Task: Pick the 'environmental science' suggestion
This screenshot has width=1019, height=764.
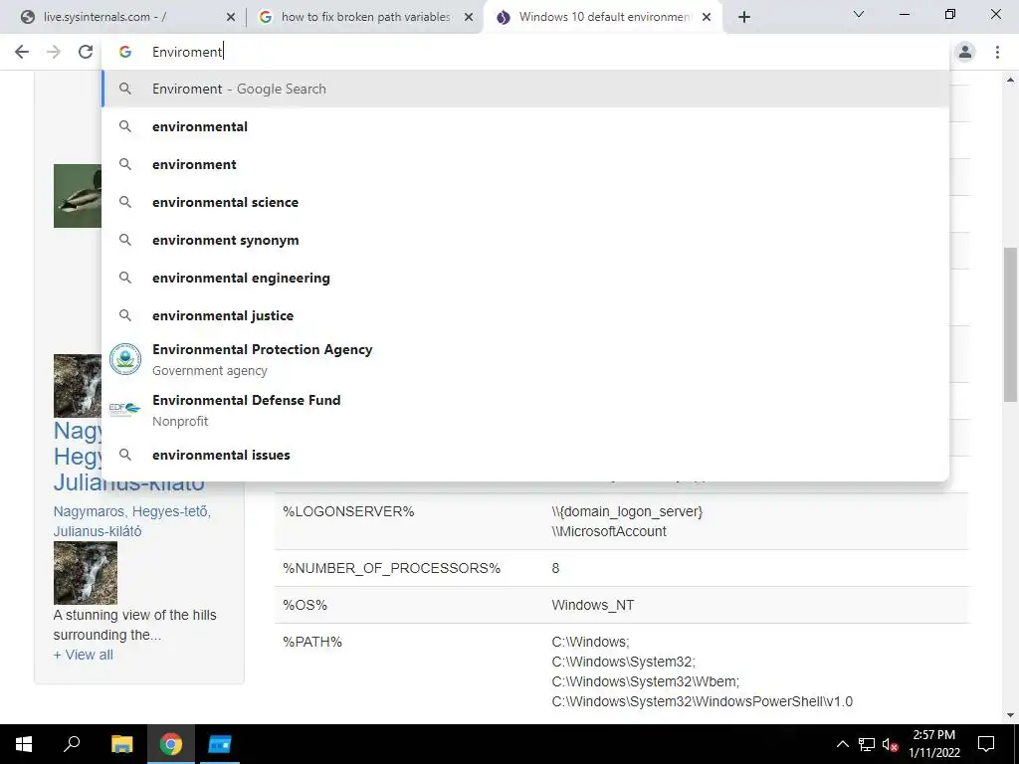Action: point(525,202)
